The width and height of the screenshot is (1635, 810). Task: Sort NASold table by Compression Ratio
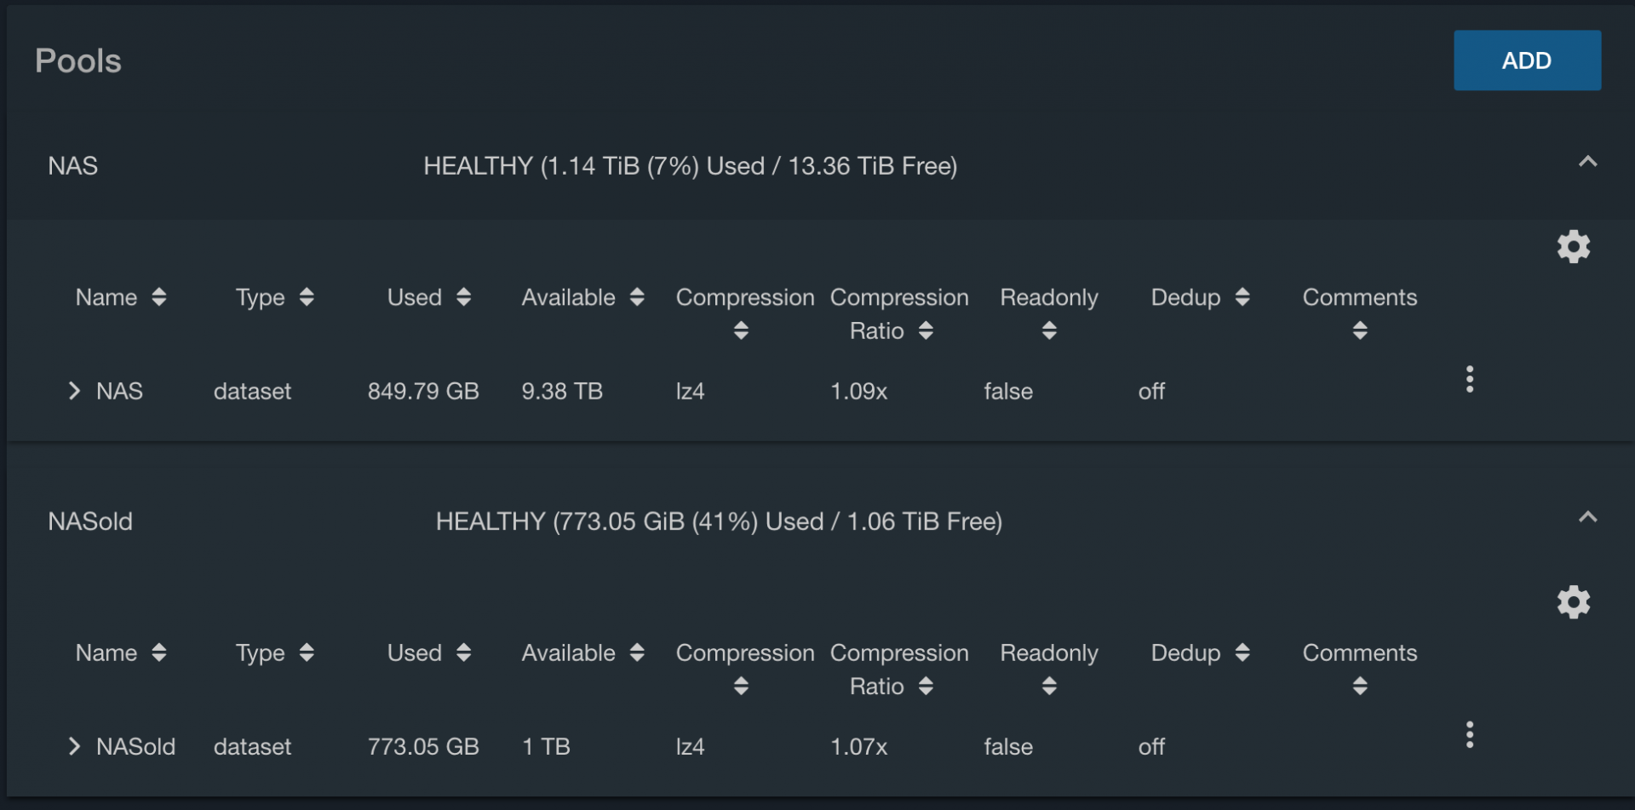pyautogui.click(x=899, y=669)
